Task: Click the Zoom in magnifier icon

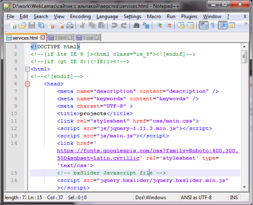Action: [x=159, y=25]
